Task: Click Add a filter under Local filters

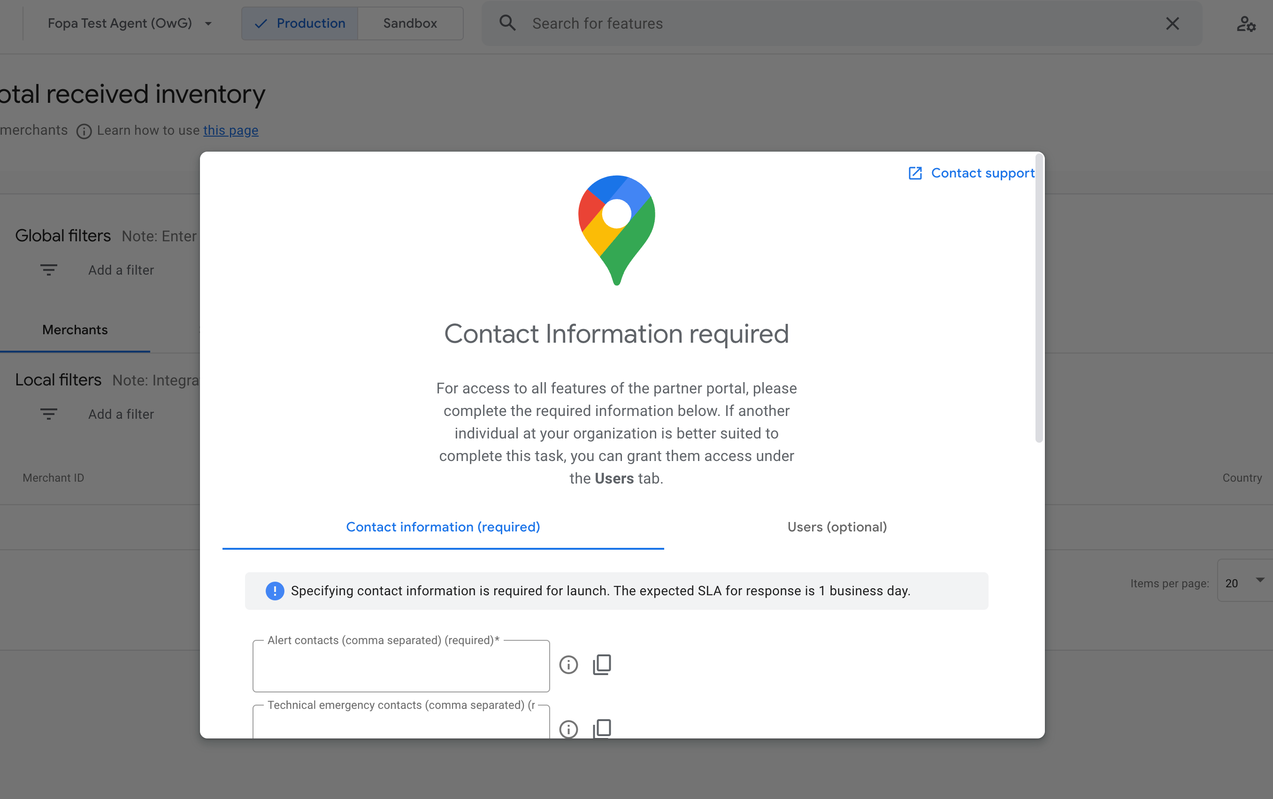Action: coord(121,413)
